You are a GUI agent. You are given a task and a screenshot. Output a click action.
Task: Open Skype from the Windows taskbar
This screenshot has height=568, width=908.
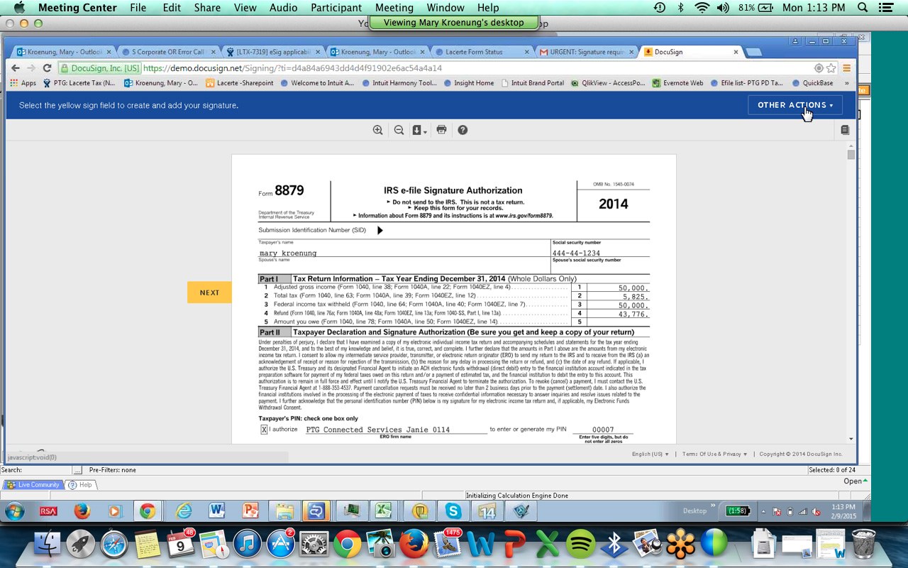pyautogui.click(x=454, y=510)
